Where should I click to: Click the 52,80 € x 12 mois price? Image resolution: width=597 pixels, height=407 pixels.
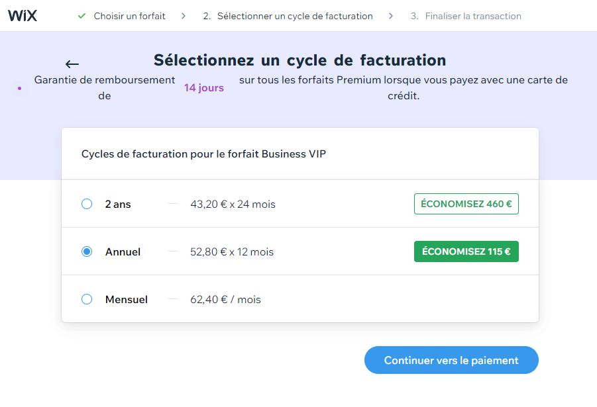click(x=232, y=252)
